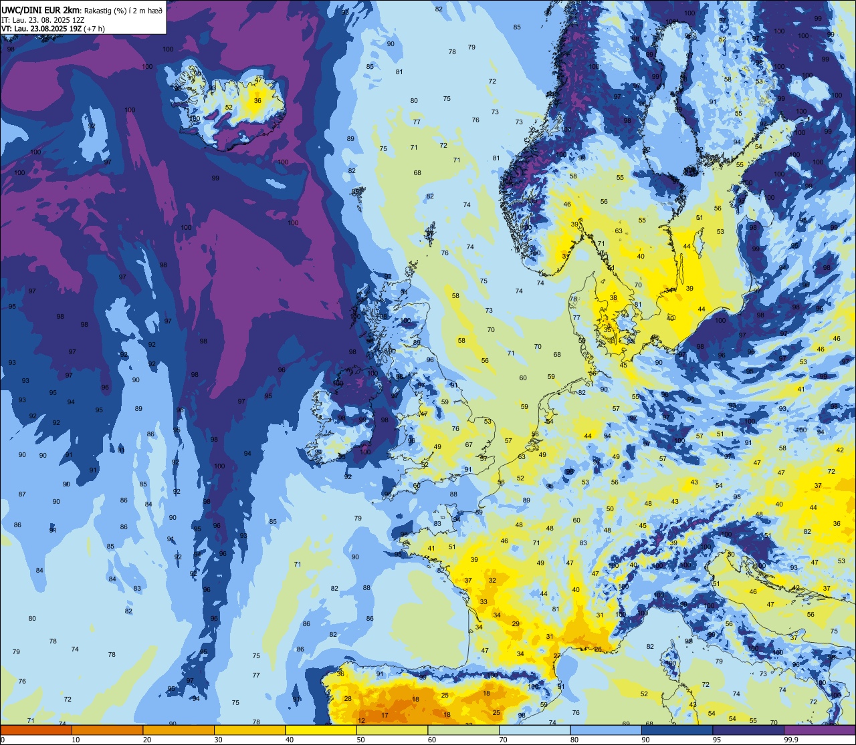This screenshot has width=856, height=745.
Task: Click the 'IT: Lau. 23. 08. 2025 12Z' line
Action: pyautogui.click(x=42, y=20)
